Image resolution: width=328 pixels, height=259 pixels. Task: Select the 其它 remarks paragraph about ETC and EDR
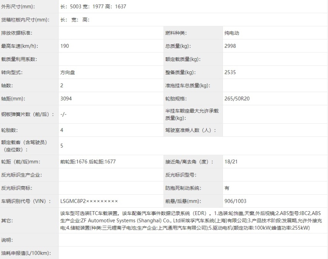[191, 220]
